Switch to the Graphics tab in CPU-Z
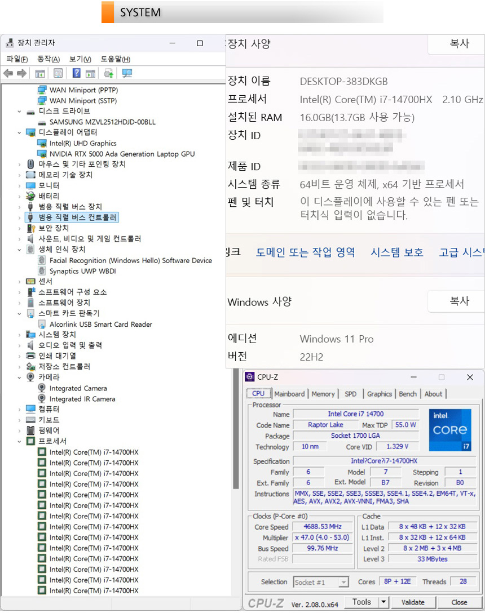Viewport: 485px width, 613px height. tap(380, 394)
